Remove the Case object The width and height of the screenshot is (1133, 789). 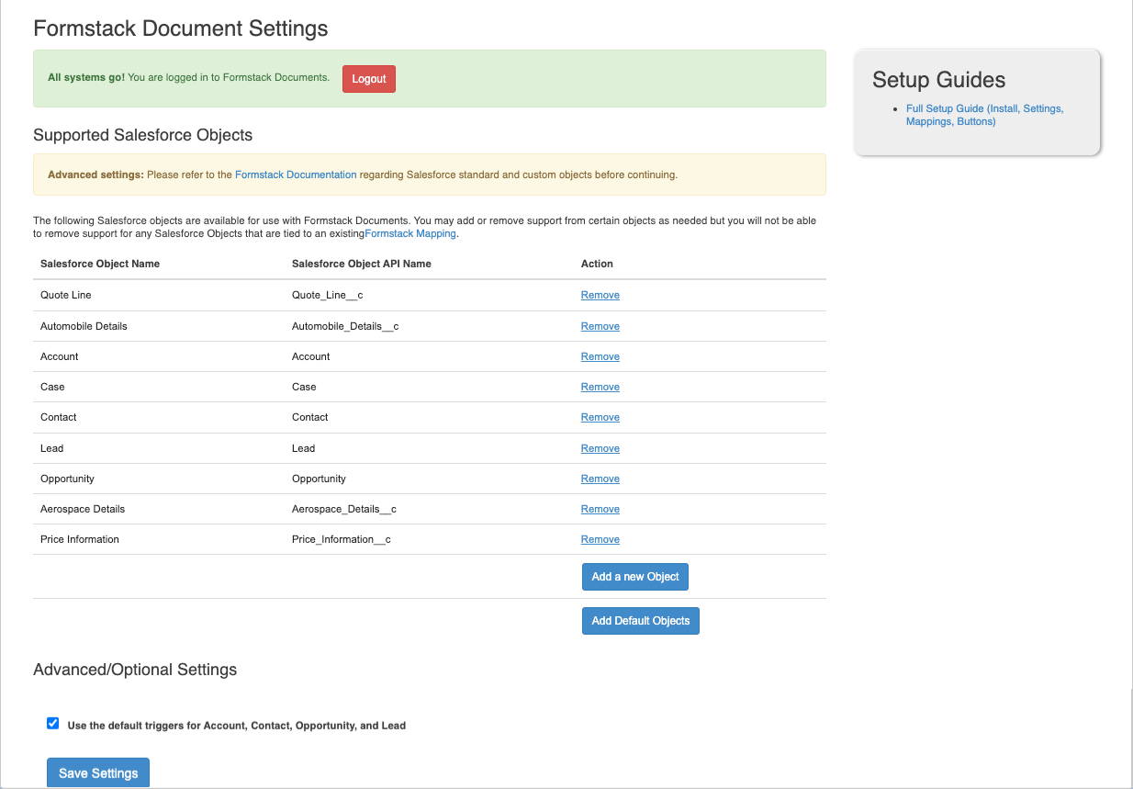pos(600,387)
